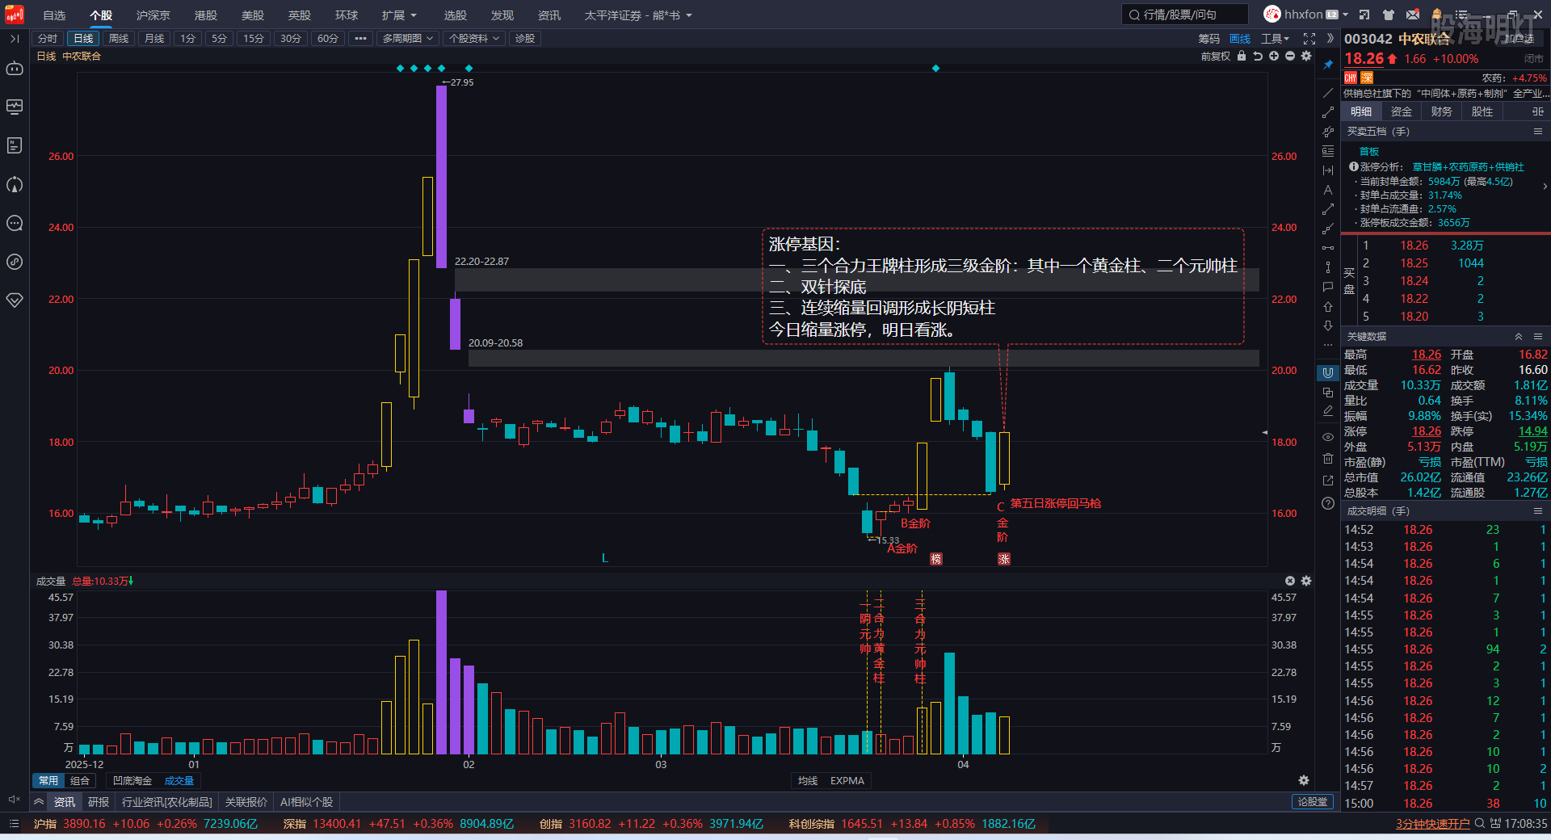
Task: Toggle drawing visibility eye icon
Action: [1328, 437]
